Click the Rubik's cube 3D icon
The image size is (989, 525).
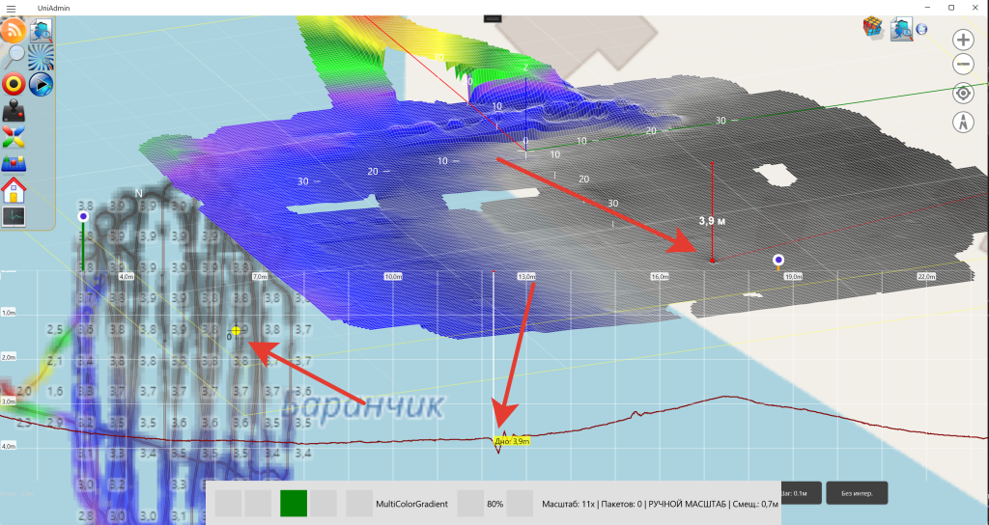point(875,28)
